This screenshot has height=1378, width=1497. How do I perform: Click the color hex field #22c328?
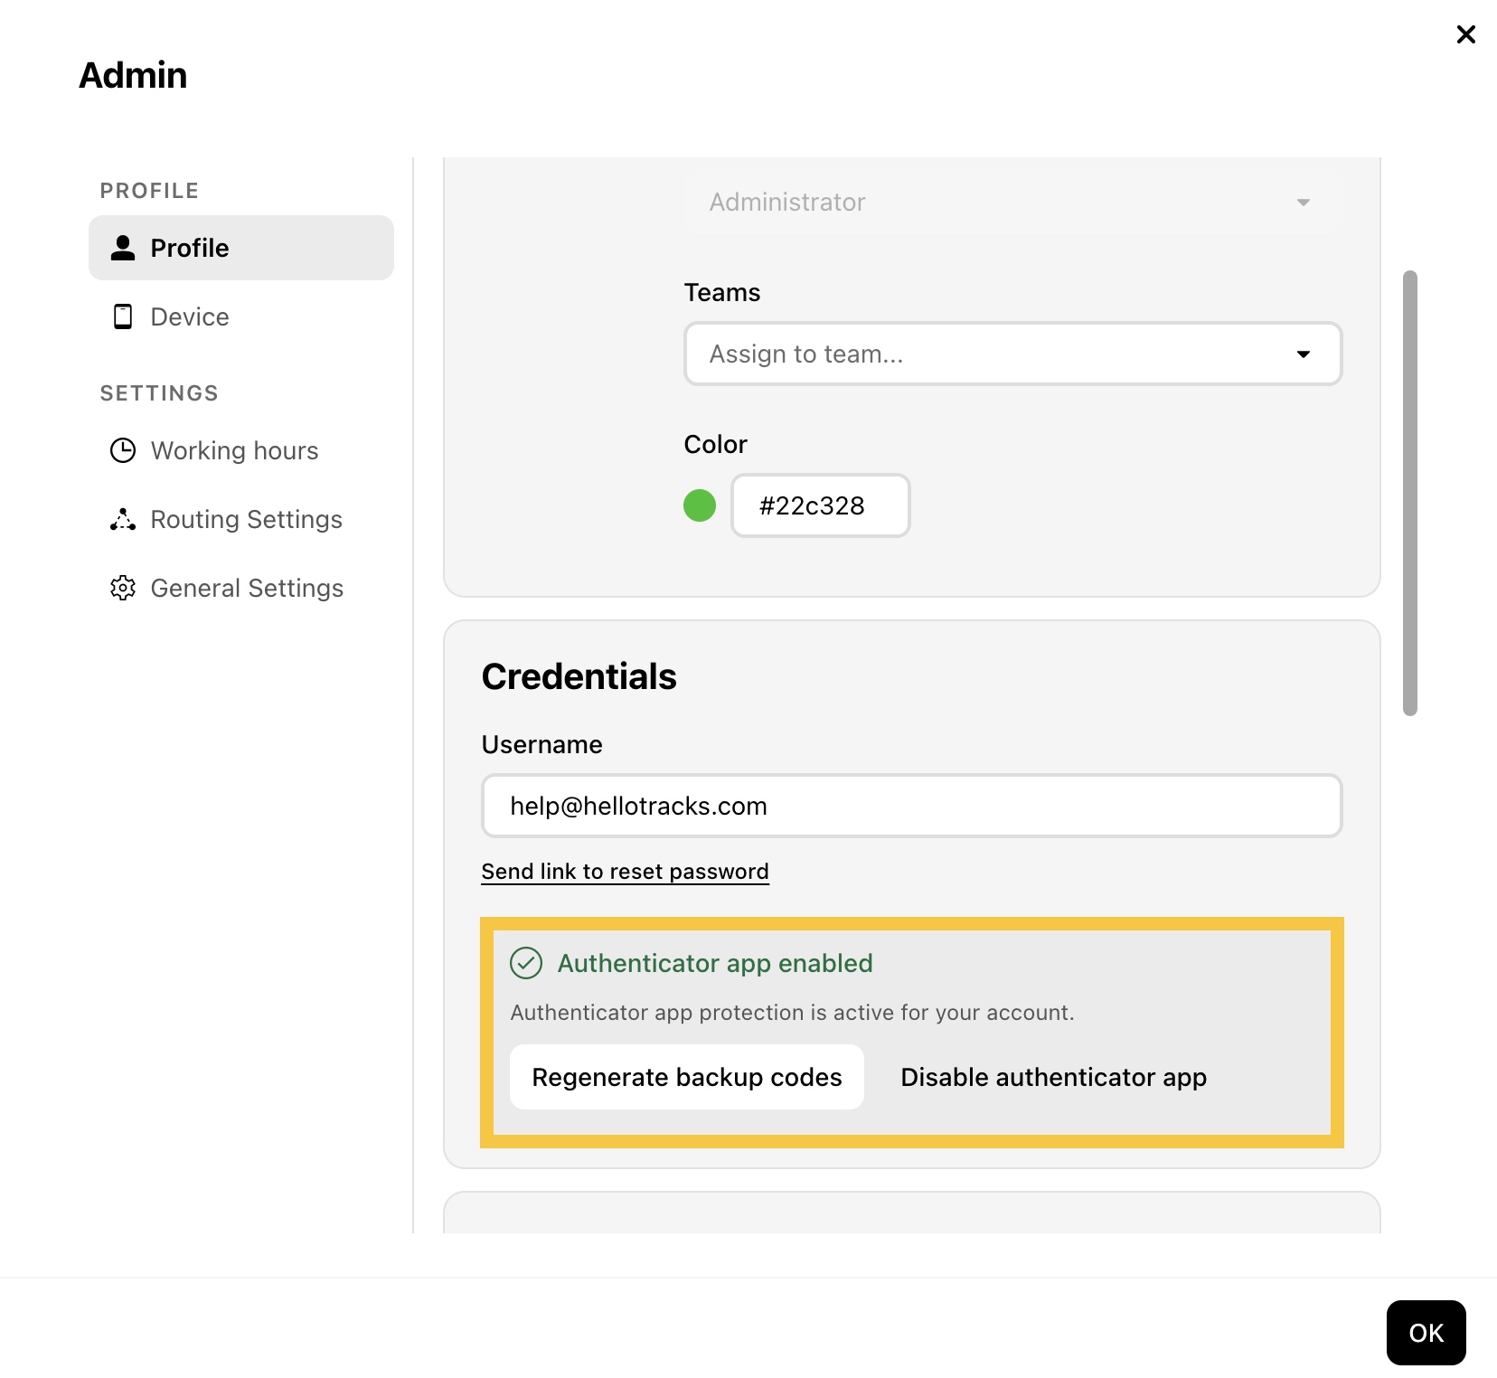point(820,505)
